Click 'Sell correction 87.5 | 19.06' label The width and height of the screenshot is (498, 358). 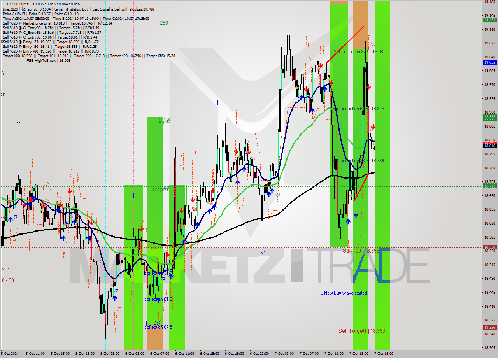coord(358,51)
